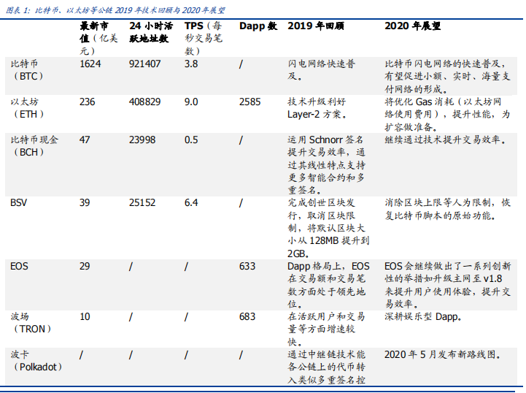Click active address value '921407'
The image size is (526, 393).
point(145,64)
